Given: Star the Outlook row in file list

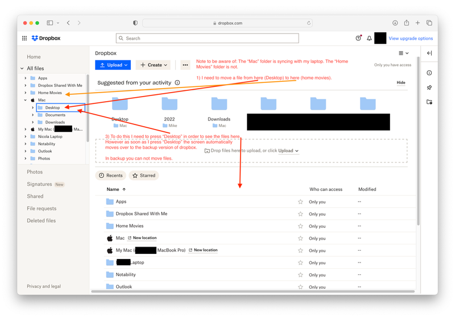Looking at the screenshot, I should point(300,287).
